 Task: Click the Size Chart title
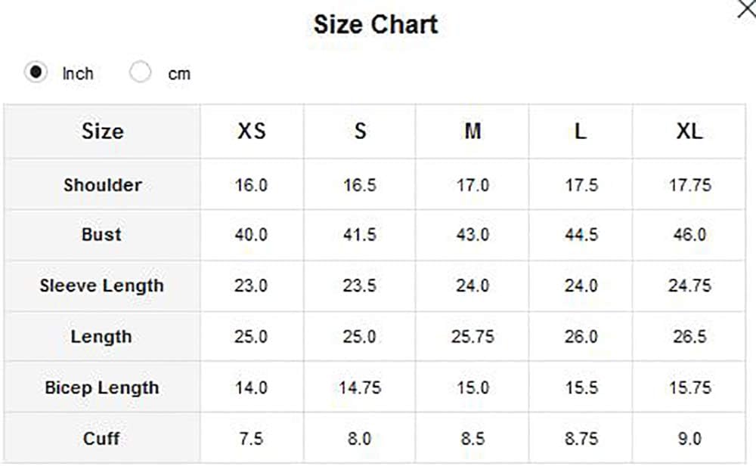376,24
